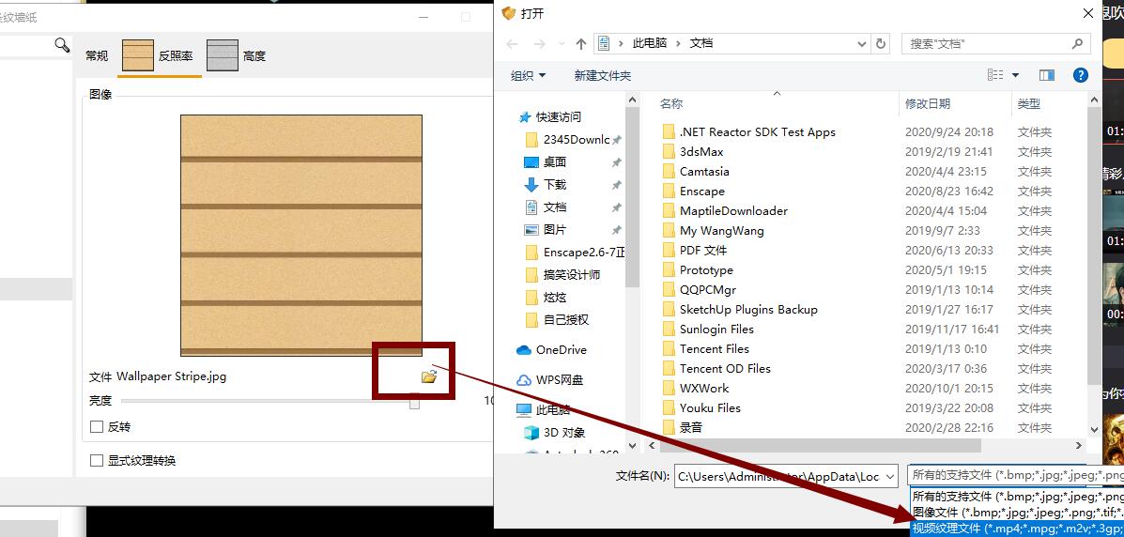Click the 文件名 path combo box
The width and height of the screenshot is (1124, 537).
[x=786, y=477]
